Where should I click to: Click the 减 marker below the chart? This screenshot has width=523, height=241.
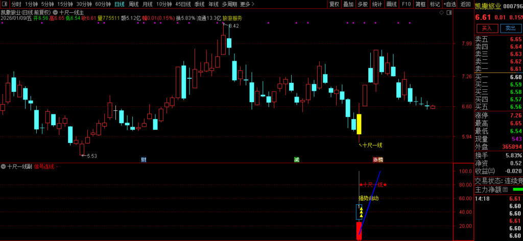[x=296, y=160]
